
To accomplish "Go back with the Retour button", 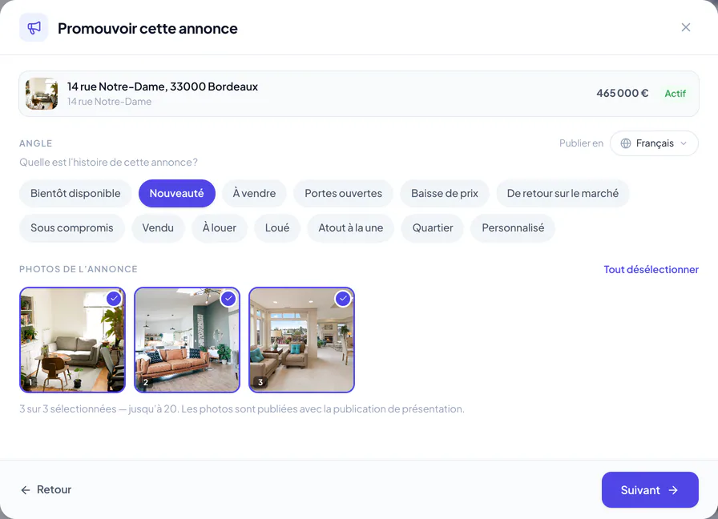I will (x=46, y=489).
